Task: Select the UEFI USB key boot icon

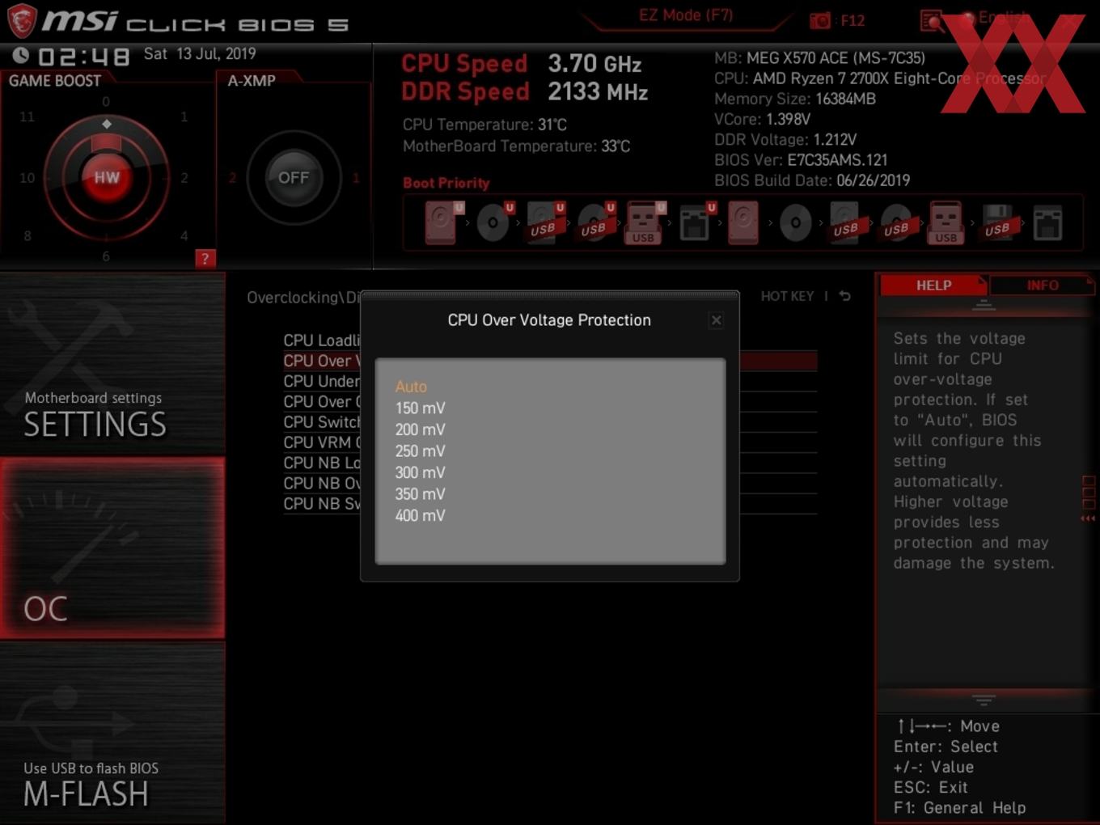Action: pyautogui.click(x=645, y=222)
